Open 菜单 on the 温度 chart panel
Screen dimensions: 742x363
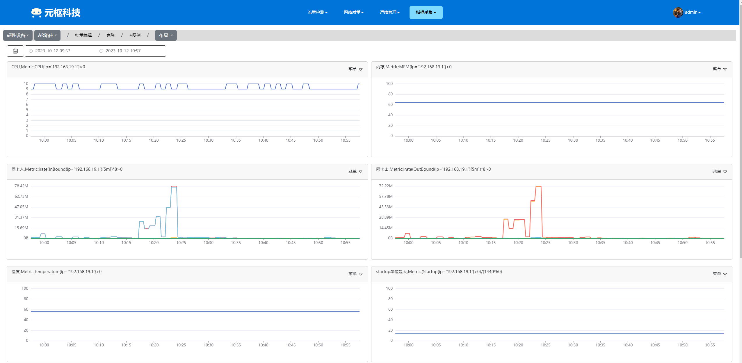coord(355,274)
